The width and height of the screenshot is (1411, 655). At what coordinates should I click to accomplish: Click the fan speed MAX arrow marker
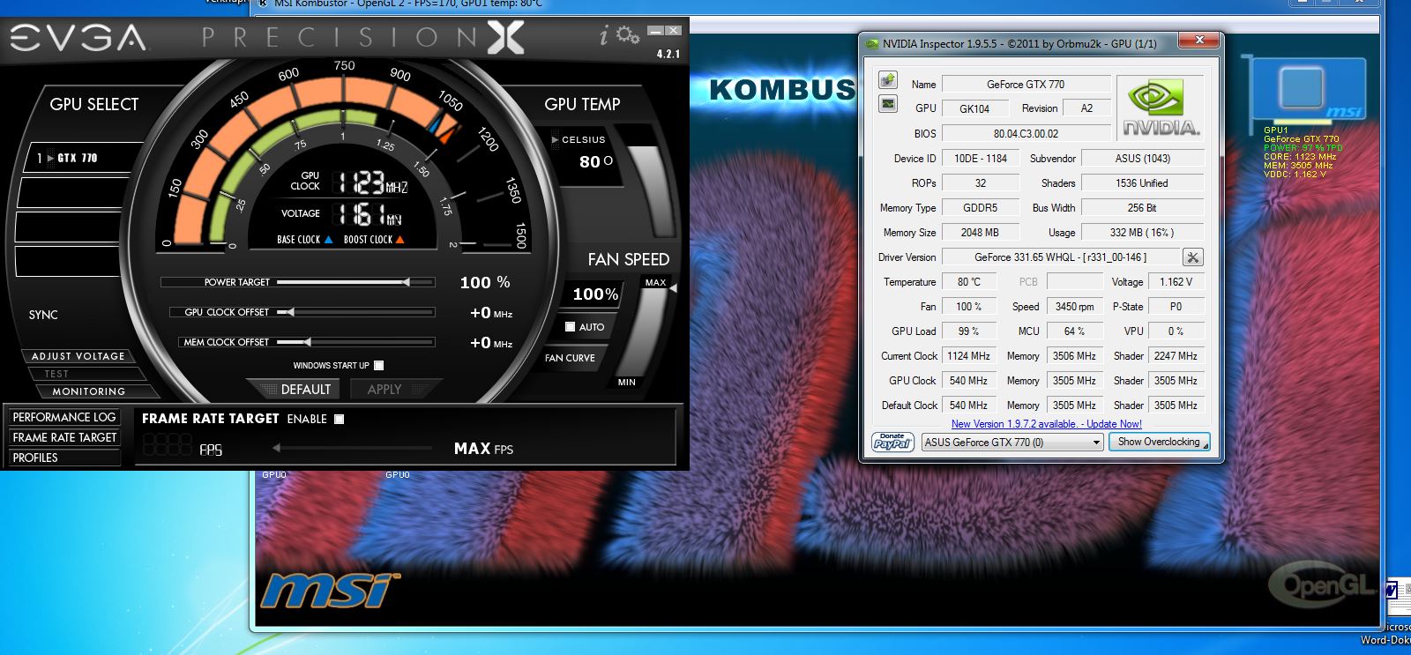tap(674, 288)
